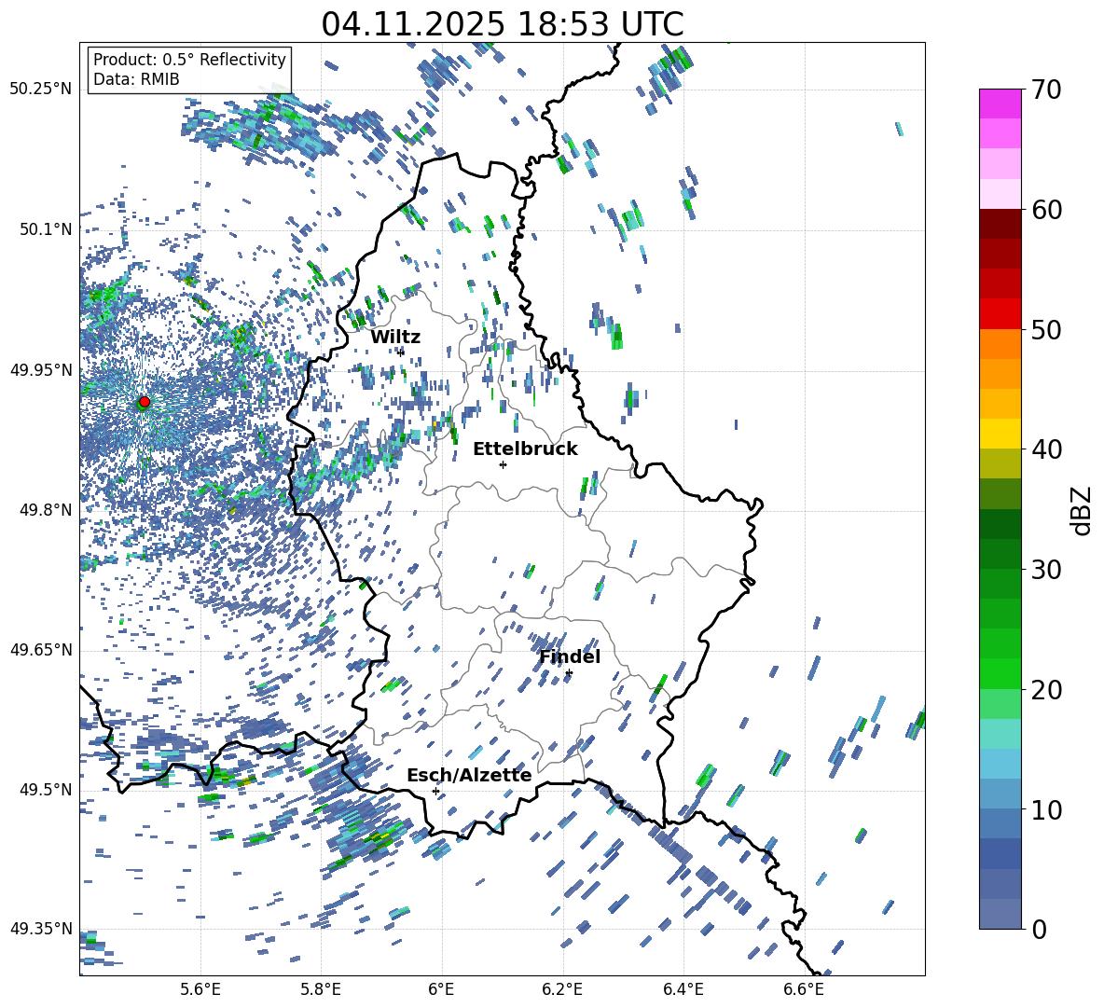This screenshot has height=1008, width=1104.
Task: Click the 30 colorbar tick label
Action: [1046, 570]
